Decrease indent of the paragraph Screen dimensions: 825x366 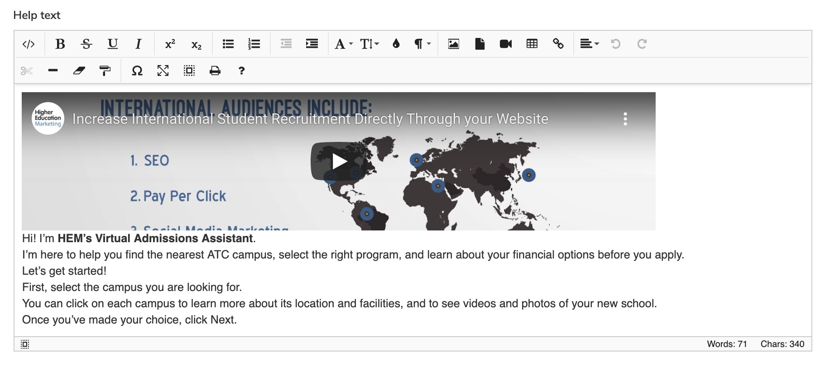pos(286,44)
